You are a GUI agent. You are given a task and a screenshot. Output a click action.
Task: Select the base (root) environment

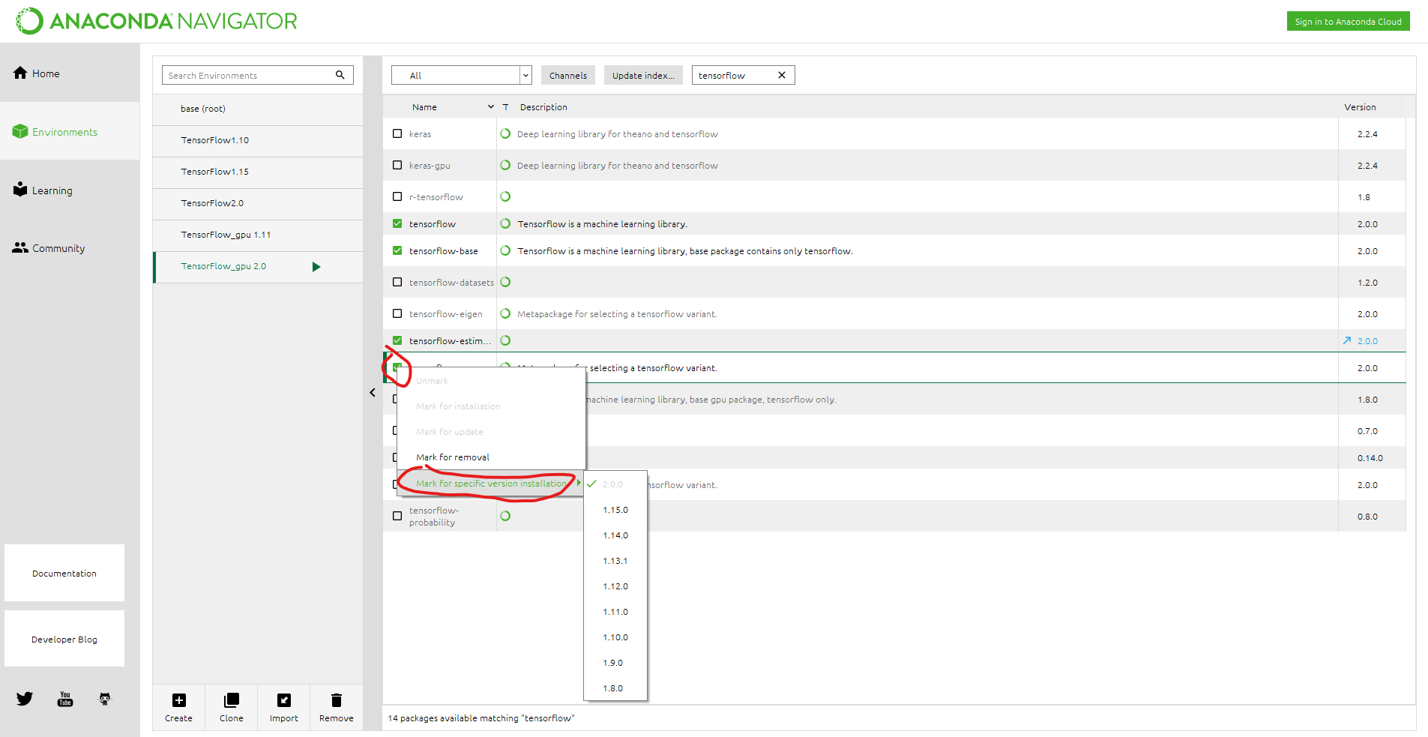[x=258, y=109]
